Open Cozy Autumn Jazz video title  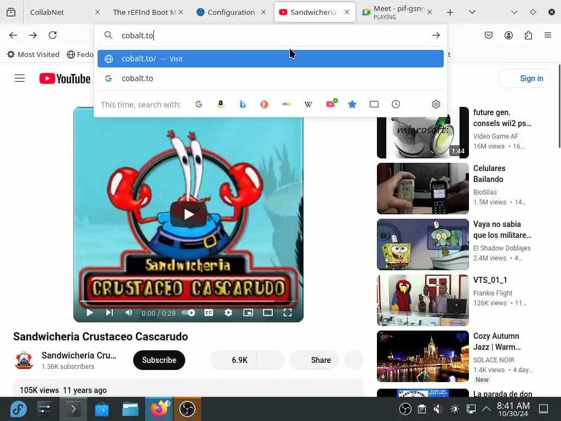click(497, 342)
